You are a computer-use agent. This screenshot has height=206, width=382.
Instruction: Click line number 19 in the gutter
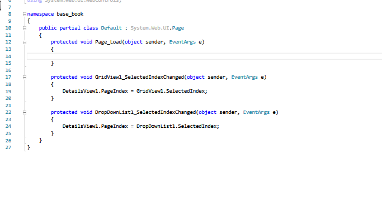[x=8, y=91]
